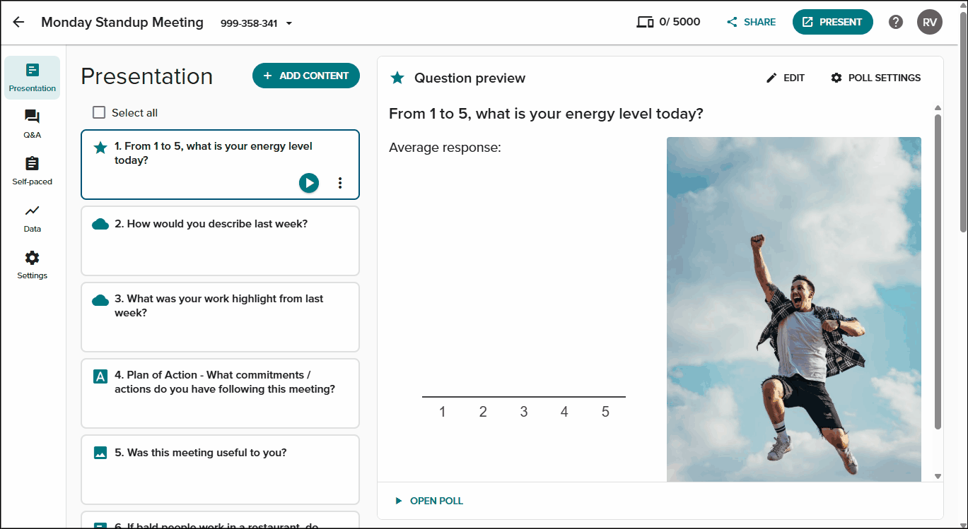Open the three-dot menu for question 1
The height and width of the screenshot is (529, 968).
tap(340, 183)
